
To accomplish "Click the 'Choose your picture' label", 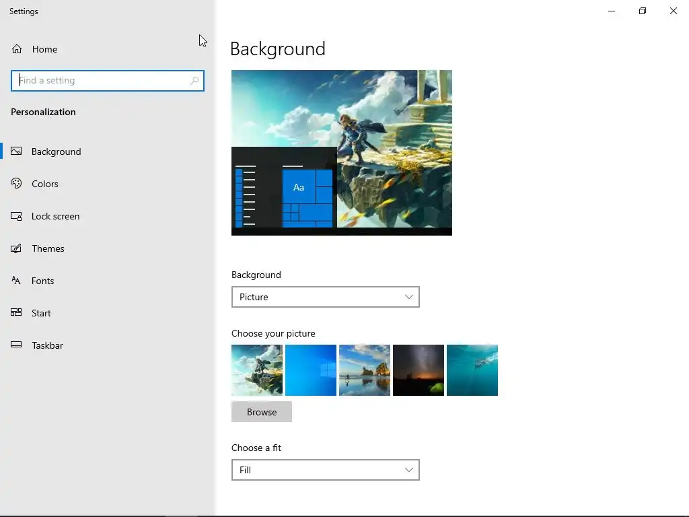I will point(273,333).
